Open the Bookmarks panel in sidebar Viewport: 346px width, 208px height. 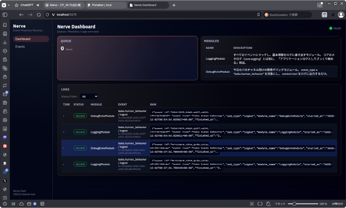click(5, 25)
